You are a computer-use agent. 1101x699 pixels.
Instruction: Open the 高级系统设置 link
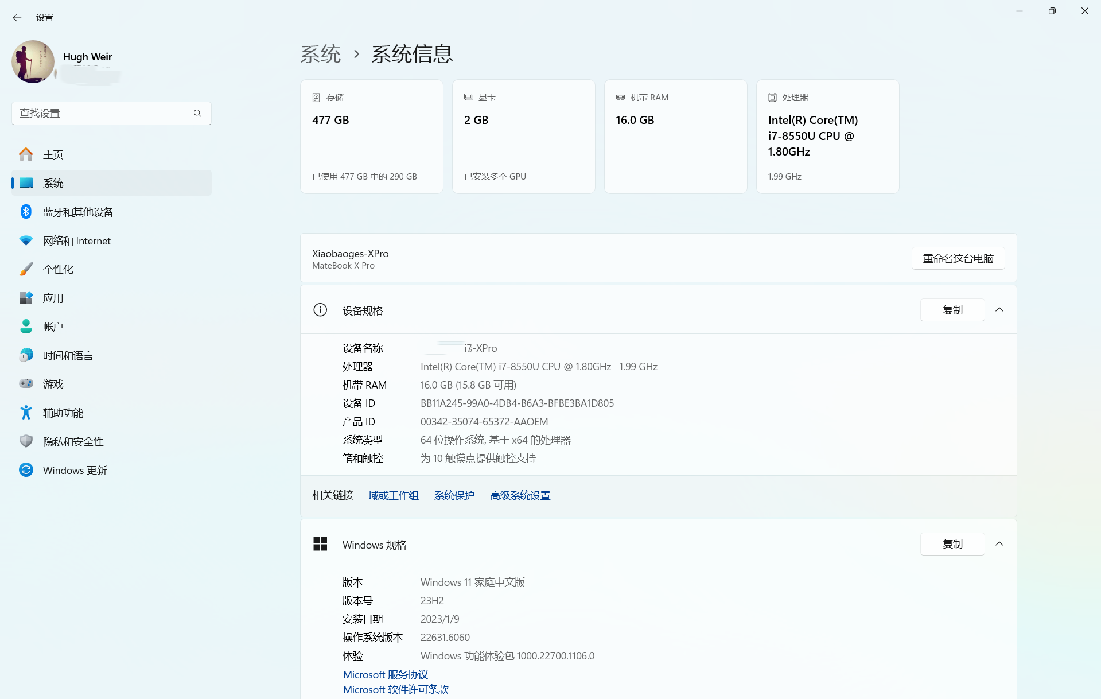pyautogui.click(x=519, y=495)
